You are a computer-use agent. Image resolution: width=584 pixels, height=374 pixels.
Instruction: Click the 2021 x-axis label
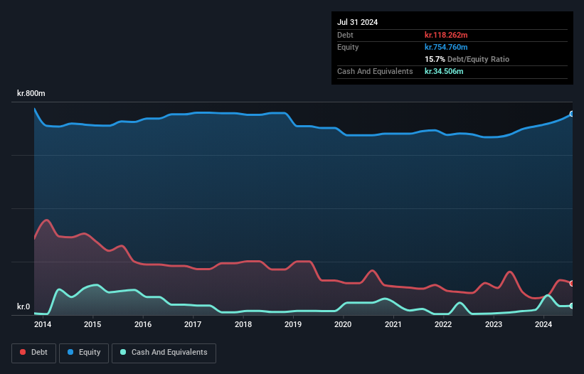393,324
